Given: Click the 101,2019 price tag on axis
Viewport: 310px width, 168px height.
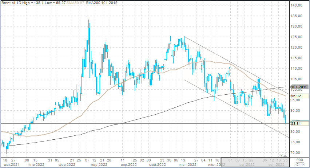Looking at the screenshot, I should [299, 87].
